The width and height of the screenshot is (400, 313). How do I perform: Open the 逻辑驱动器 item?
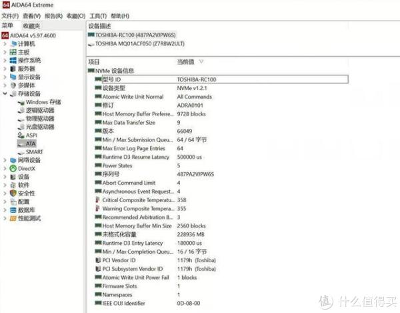(40, 110)
